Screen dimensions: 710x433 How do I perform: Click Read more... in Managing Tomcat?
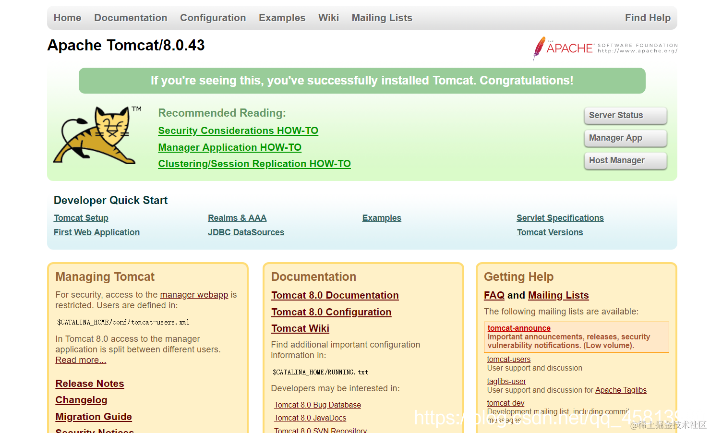(81, 360)
